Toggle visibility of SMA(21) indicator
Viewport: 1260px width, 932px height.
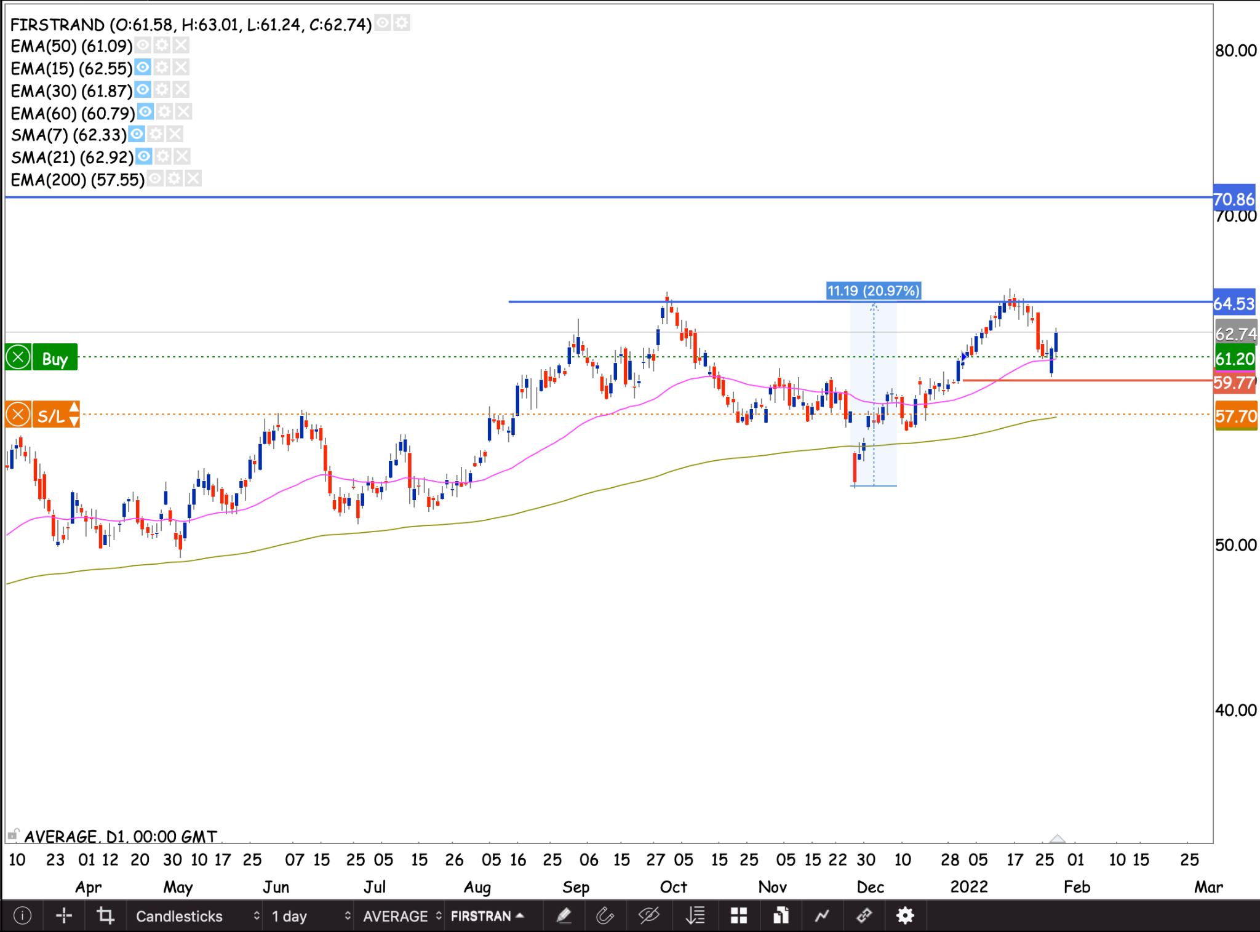144,157
